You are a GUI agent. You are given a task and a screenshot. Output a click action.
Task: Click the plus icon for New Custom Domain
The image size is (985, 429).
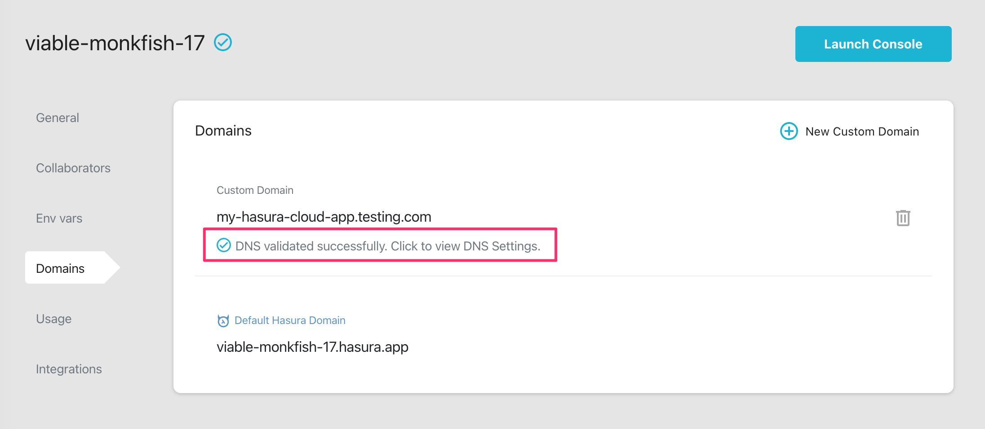(x=789, y=131)
